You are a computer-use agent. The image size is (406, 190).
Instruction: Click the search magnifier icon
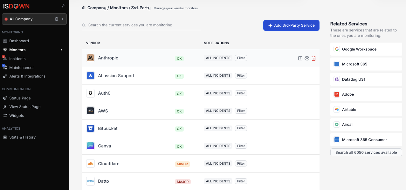[x=84, y=25]
